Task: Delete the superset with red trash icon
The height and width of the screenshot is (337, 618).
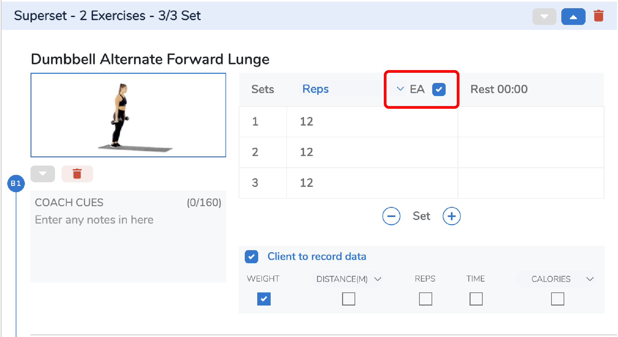Action: pos(598,16)
